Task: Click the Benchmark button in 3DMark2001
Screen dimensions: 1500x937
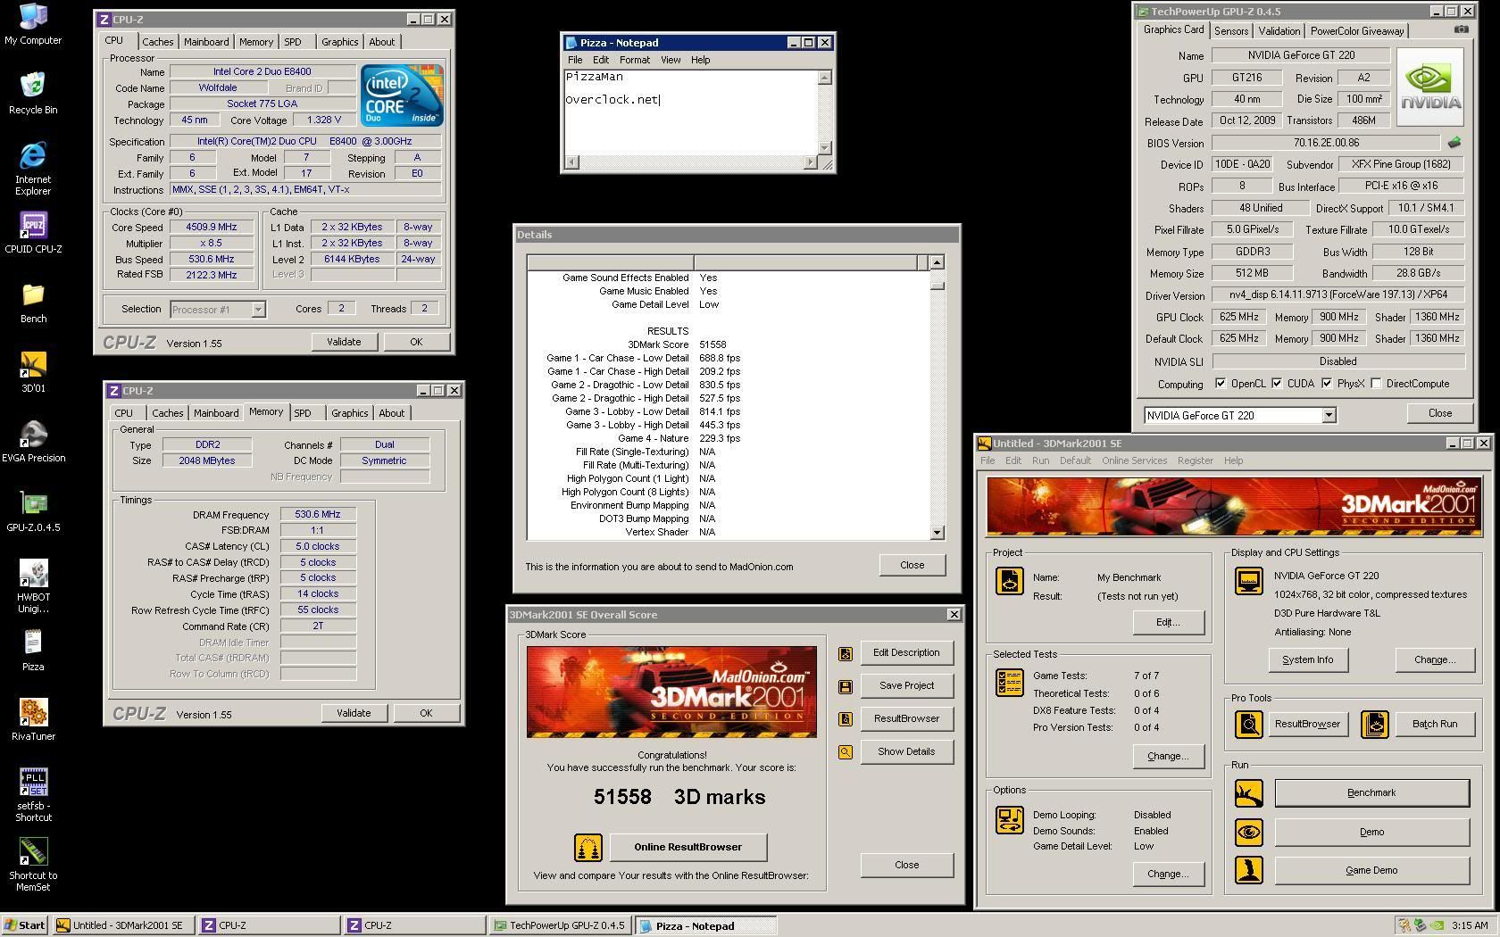Action: coord(1371,792)
